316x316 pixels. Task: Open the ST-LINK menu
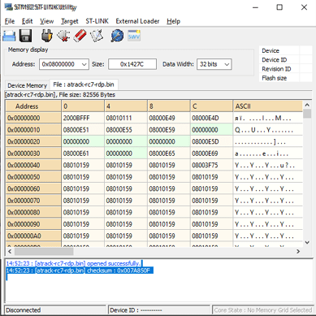pyautogui.click(x=97, y=21)
